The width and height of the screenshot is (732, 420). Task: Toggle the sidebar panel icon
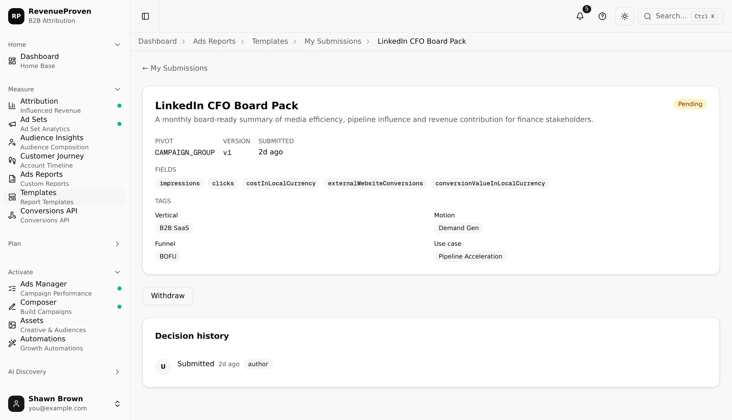point(145,16)
